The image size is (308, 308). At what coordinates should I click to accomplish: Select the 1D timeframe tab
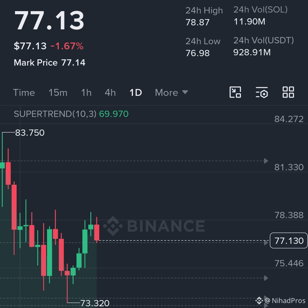point(135,92)
